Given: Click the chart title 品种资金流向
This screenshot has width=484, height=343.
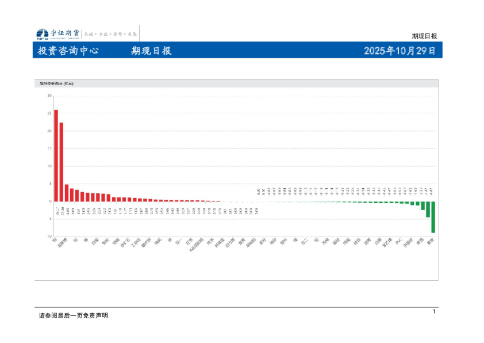Looking at the screenshot, I should click(x=56, y=84).
